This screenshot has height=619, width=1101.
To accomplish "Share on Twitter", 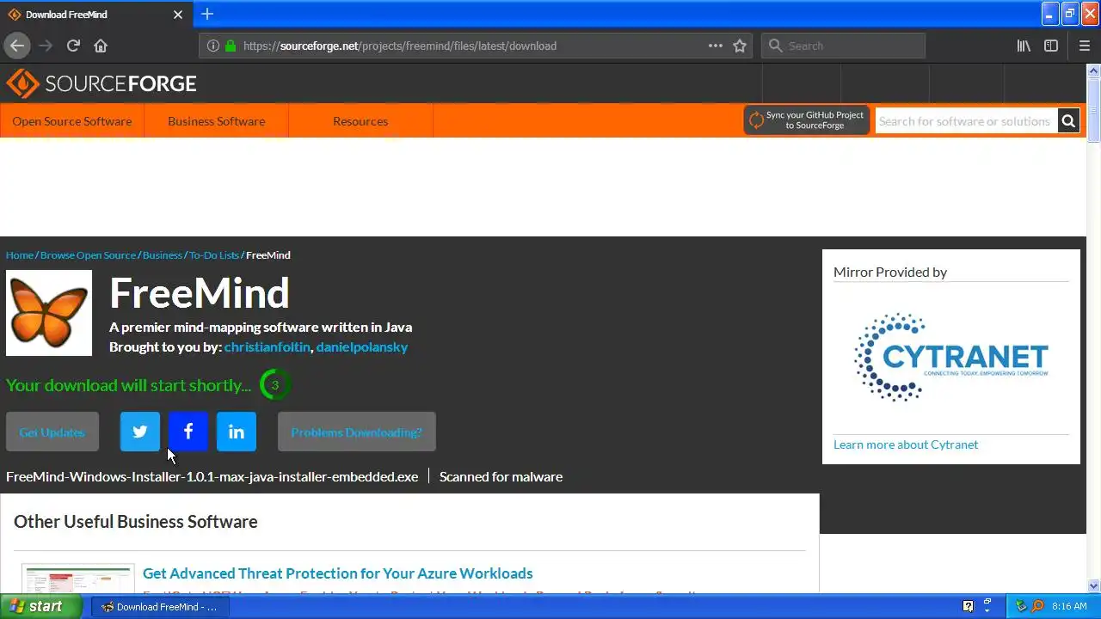I will click(x=140, y=432).
